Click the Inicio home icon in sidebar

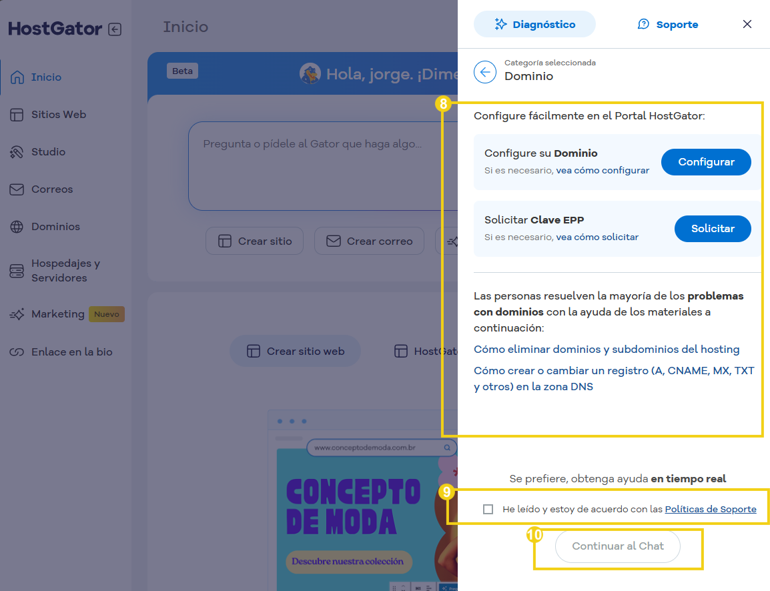tap(17, 77)
